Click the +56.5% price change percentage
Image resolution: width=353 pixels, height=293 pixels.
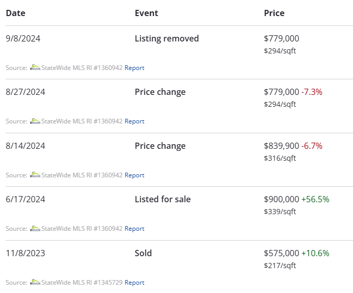(x=316, y=199)
